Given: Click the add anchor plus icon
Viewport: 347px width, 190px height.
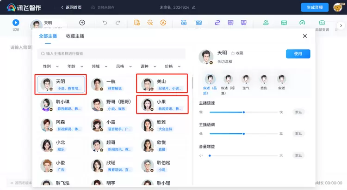Looking at the screenshot, I should (82, 23).
